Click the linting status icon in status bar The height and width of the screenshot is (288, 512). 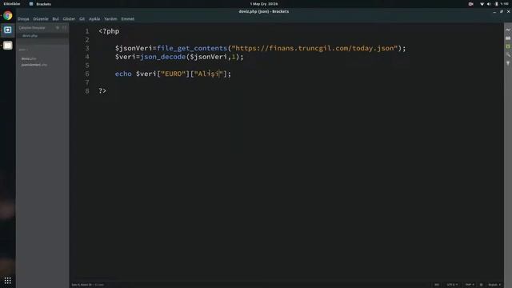(x=481, y=285)
